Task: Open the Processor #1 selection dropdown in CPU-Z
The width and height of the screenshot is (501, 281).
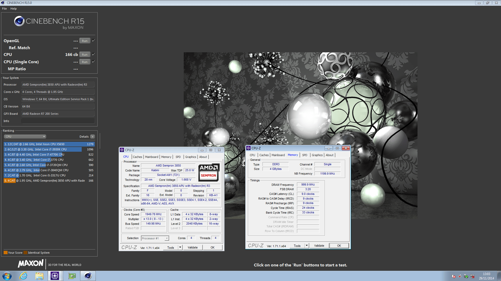Action: (166, 238)
